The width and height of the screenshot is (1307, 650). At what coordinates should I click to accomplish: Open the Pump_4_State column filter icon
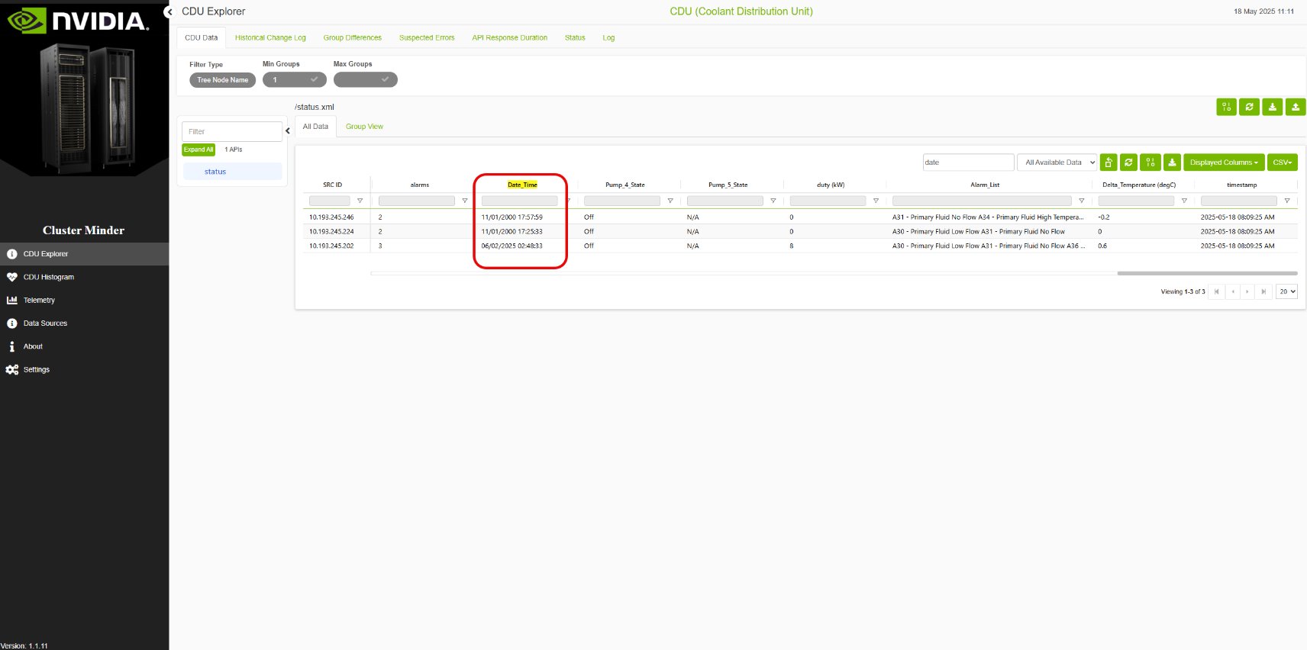click(x=670, y=201)
